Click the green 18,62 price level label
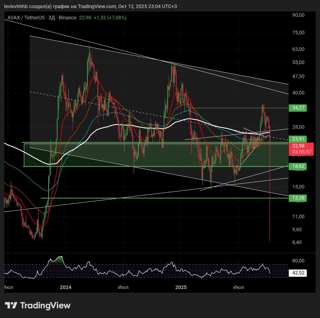The image size is (320, 318). tap(298, 166)
